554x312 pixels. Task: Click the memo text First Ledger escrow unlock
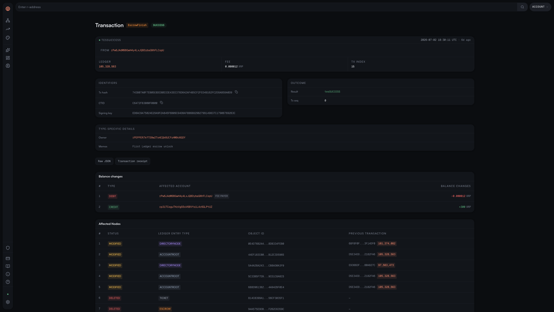(153, 147)
